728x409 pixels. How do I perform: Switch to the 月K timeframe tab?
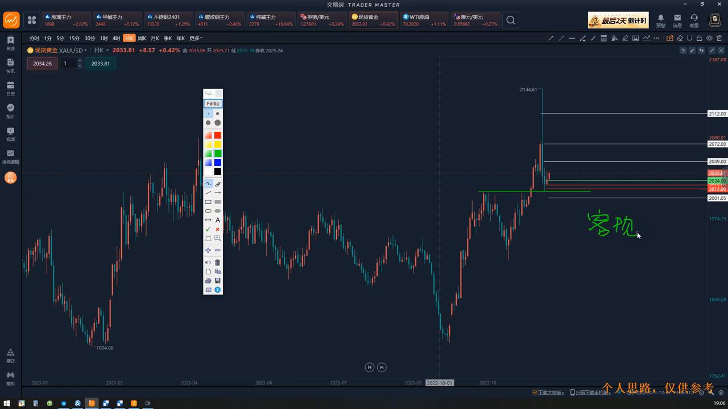(155, 38)
